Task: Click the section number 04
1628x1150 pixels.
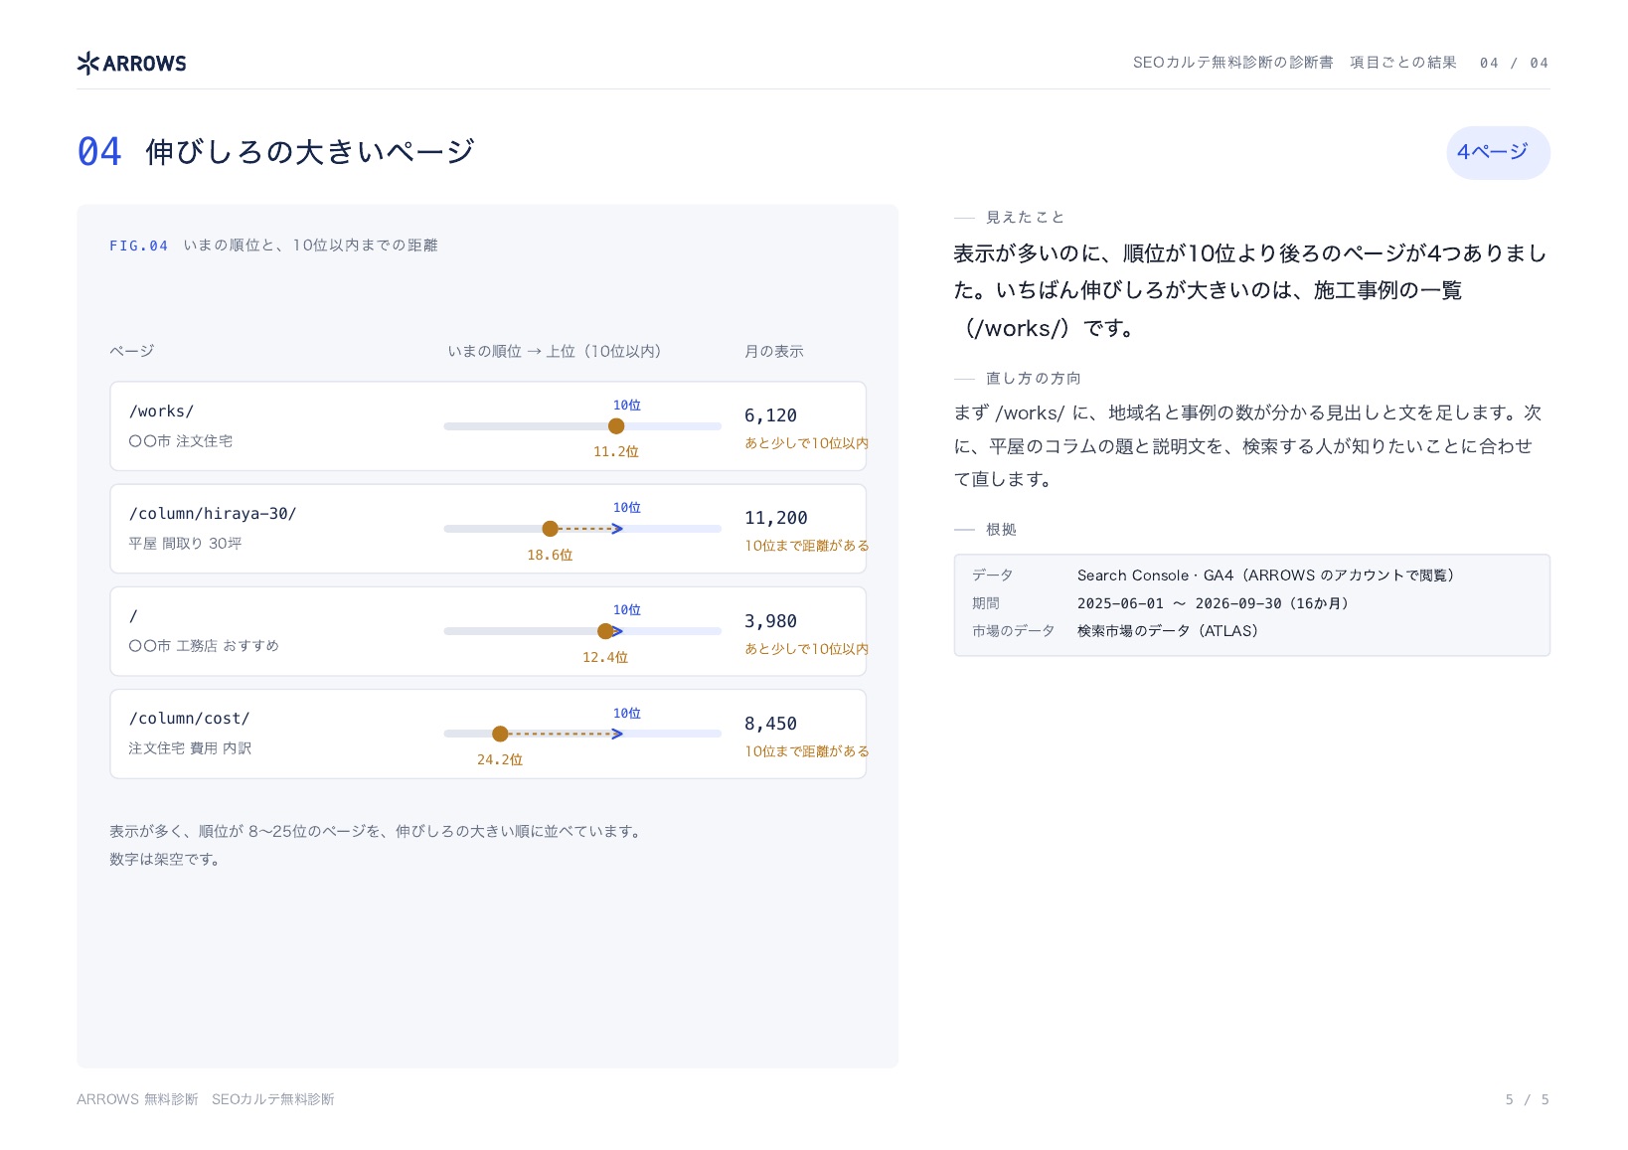Action: (x=99, y=152)
